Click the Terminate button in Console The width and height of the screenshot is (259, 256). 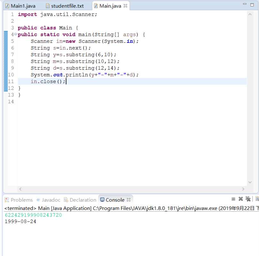(233, 199)
